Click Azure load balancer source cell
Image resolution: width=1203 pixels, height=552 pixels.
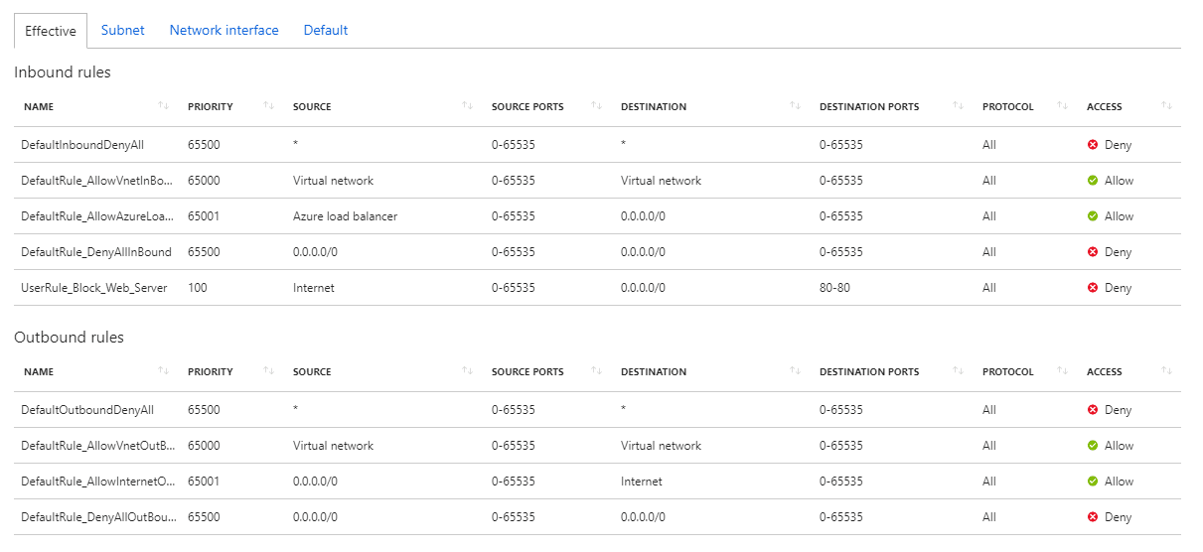click(x=345, y=216)
